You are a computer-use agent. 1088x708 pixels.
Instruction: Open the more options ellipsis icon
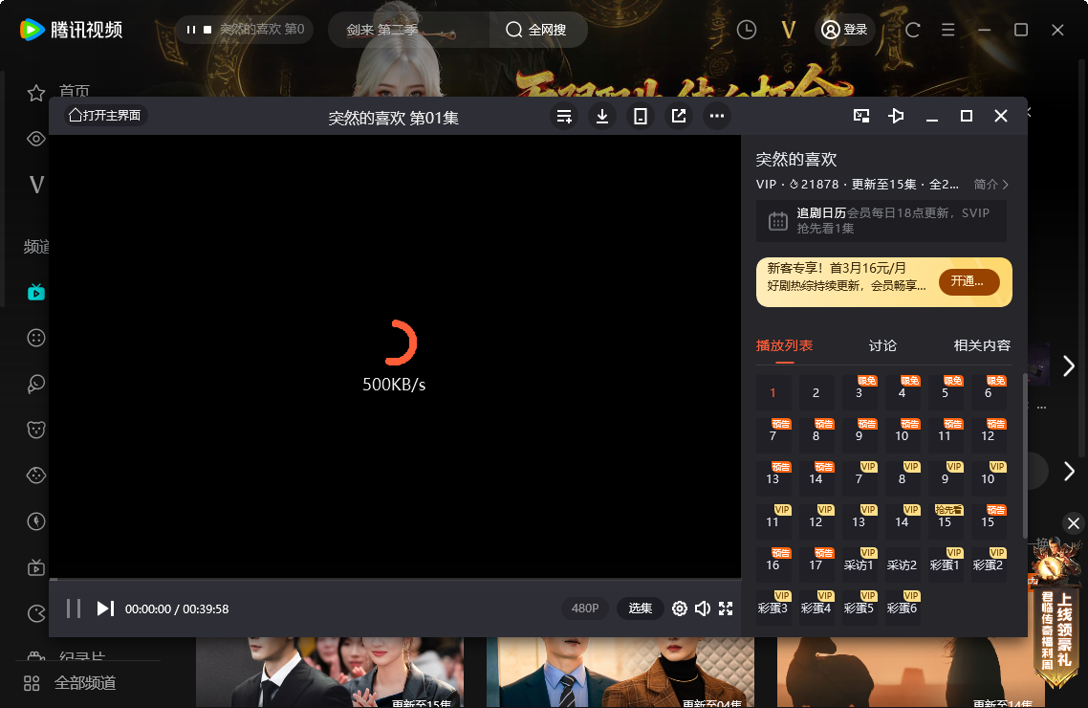pos(717,115)
